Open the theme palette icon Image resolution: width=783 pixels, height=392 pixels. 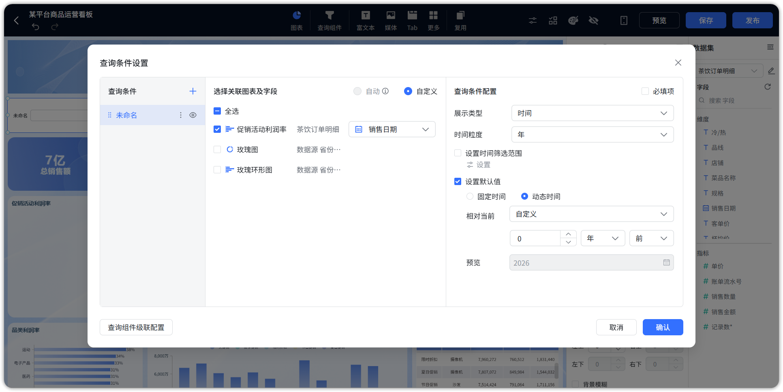[x=573, y=20]
